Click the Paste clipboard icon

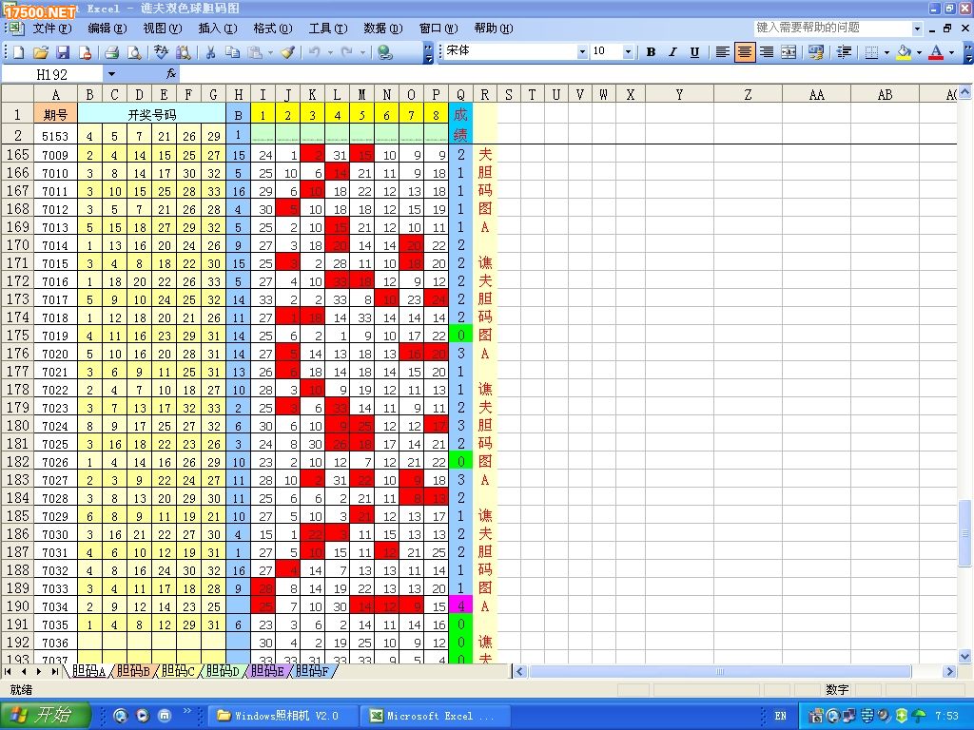[254, 53]
